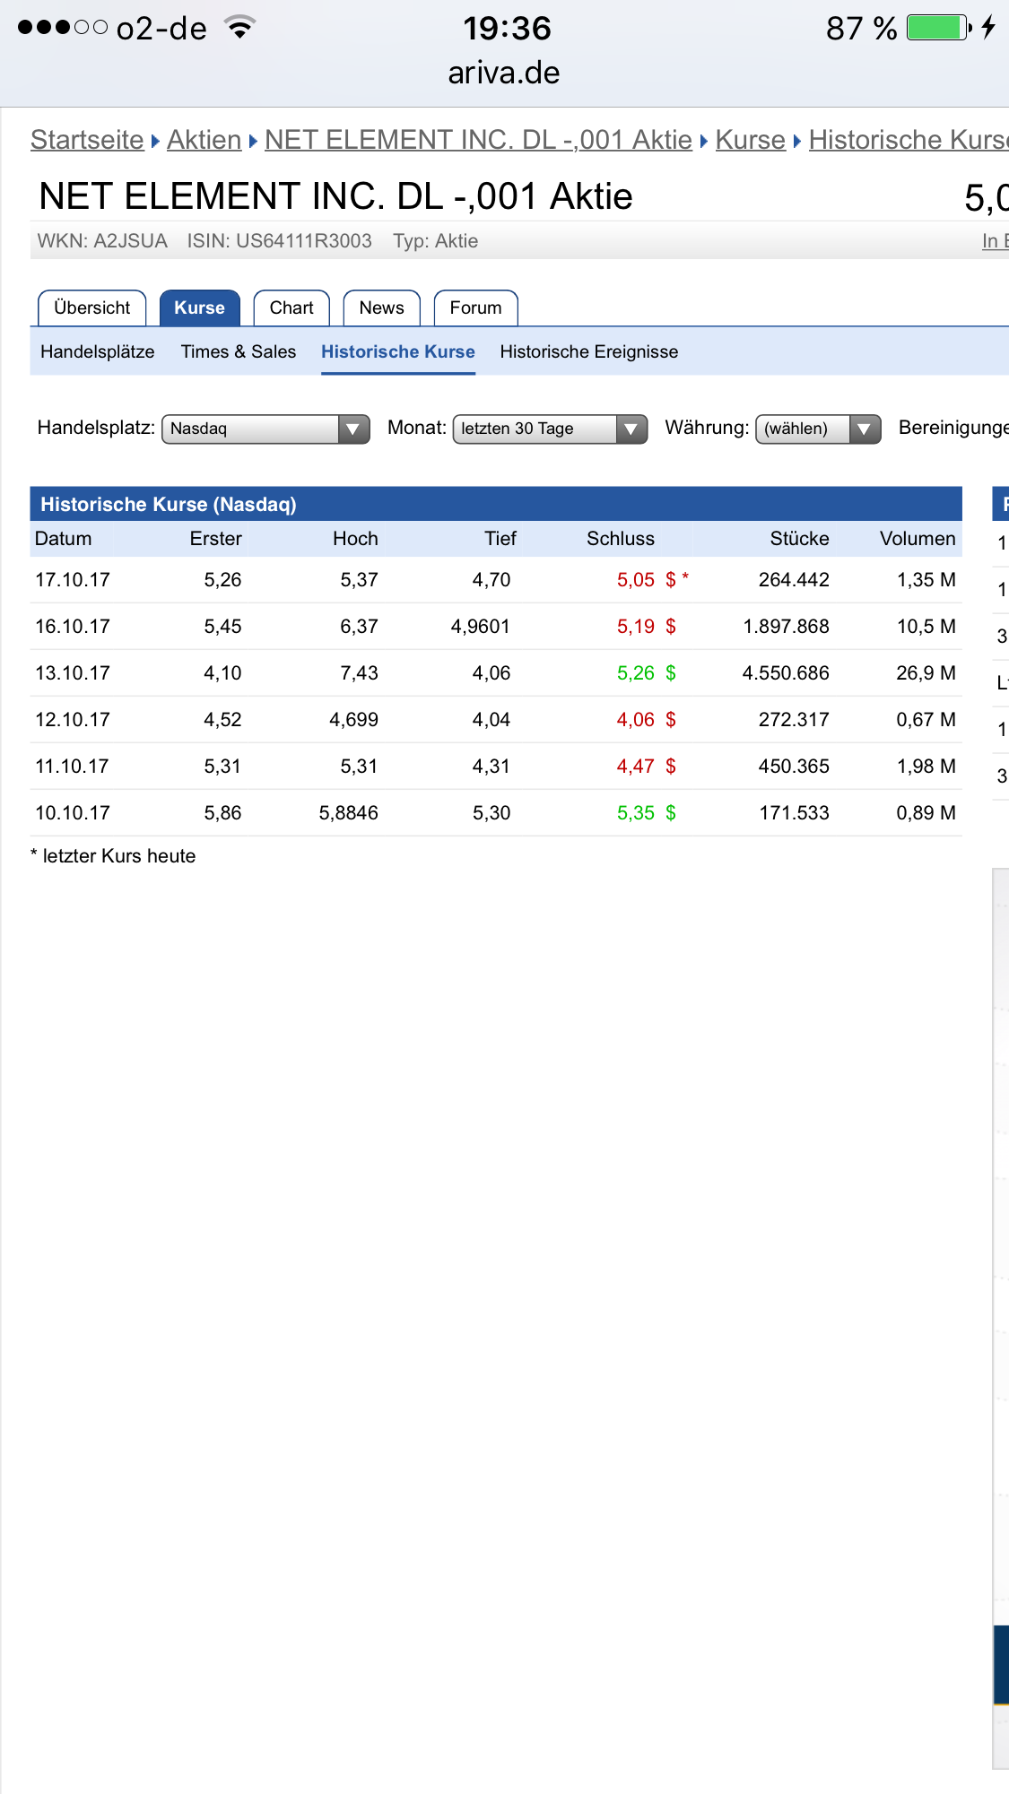Select the News tab
This screenshot has height=1794, width=1009.
381,308
